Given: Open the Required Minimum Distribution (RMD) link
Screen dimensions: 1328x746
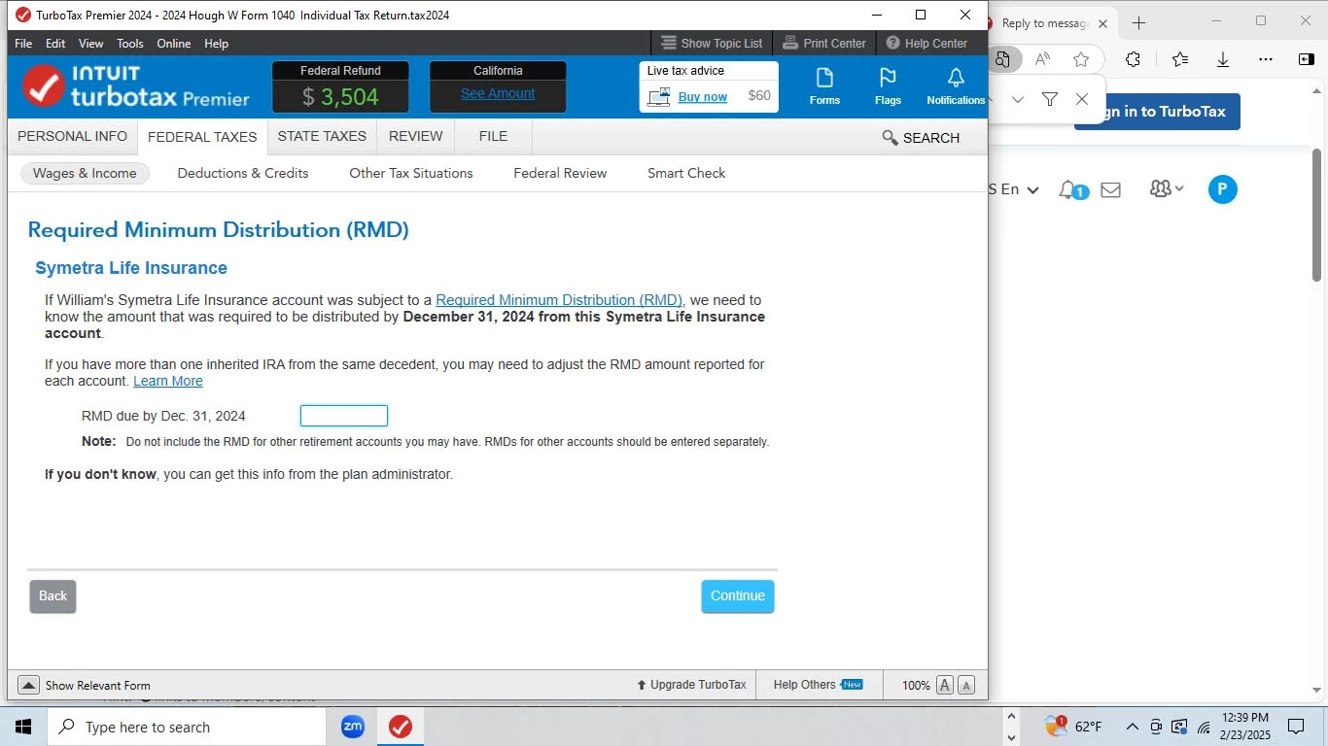Looking at the screenshot, I should (559, 300).
